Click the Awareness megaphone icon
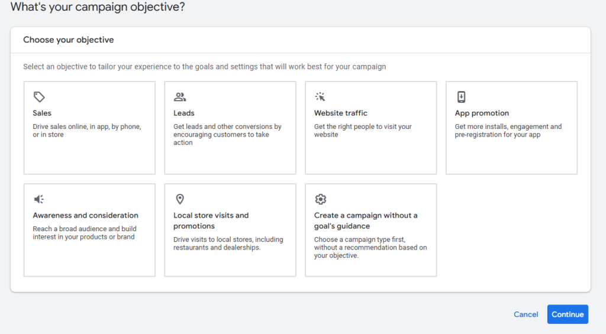This screenshot has width=606, height=334. click(39, 199)
